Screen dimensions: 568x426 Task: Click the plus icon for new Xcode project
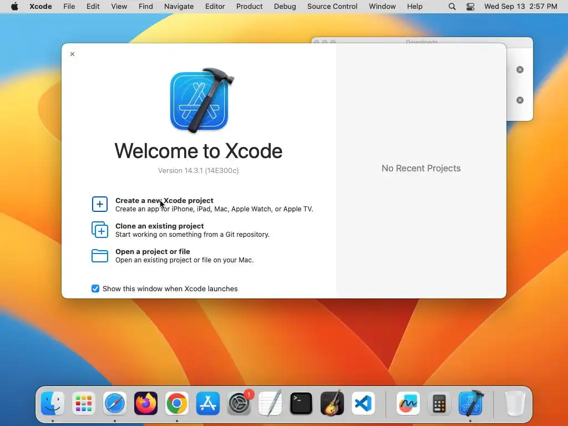[100, 204]
